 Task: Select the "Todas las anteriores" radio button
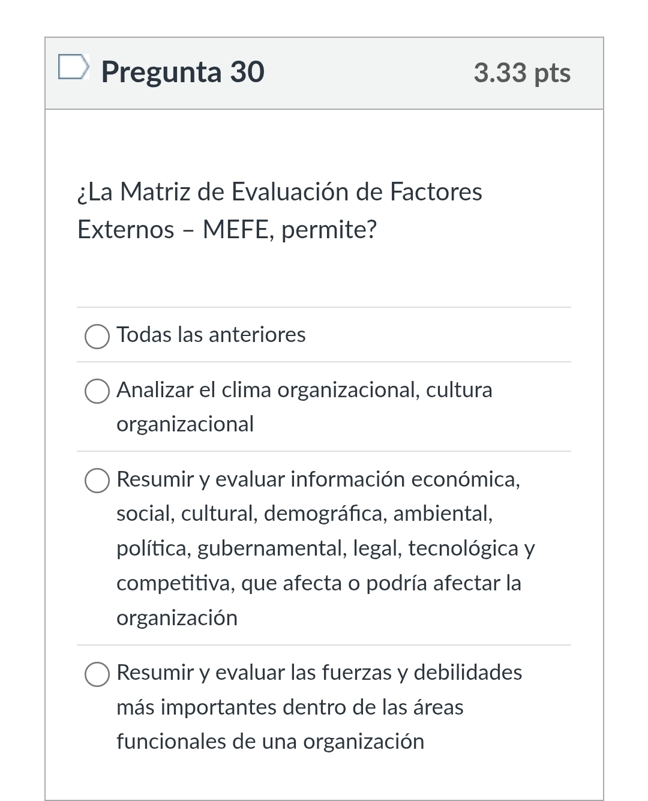97,337
